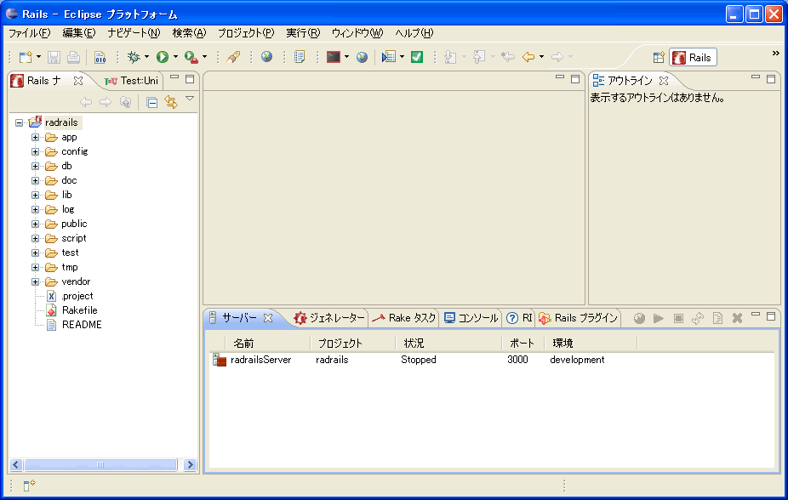Switch to the コンソール tab
This screenshot has width=788, height=500.
(471, 318)
